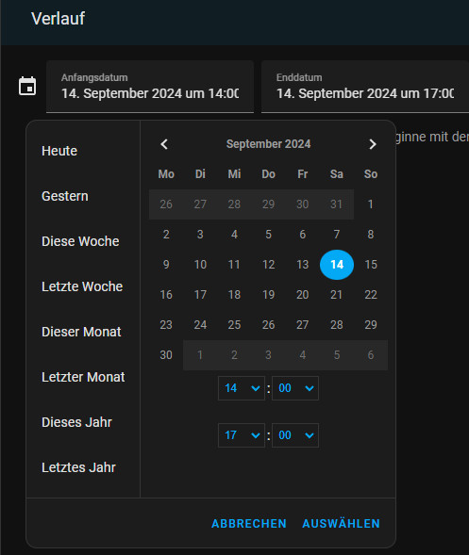Open the end minute dropdown
Viewport: 469px width, 555px height.
[295, 435]
